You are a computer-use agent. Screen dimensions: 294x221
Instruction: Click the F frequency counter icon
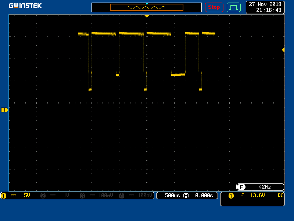[241, 187]
